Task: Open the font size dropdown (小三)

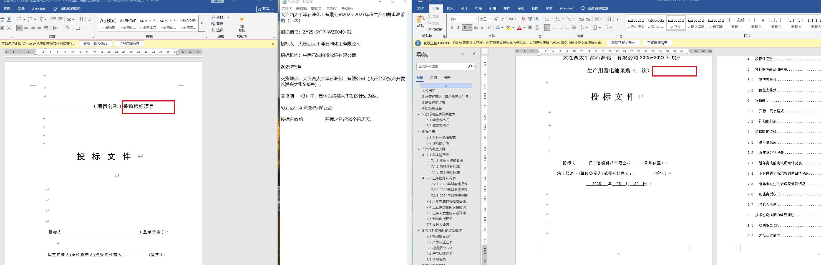Action: (490, 19)
